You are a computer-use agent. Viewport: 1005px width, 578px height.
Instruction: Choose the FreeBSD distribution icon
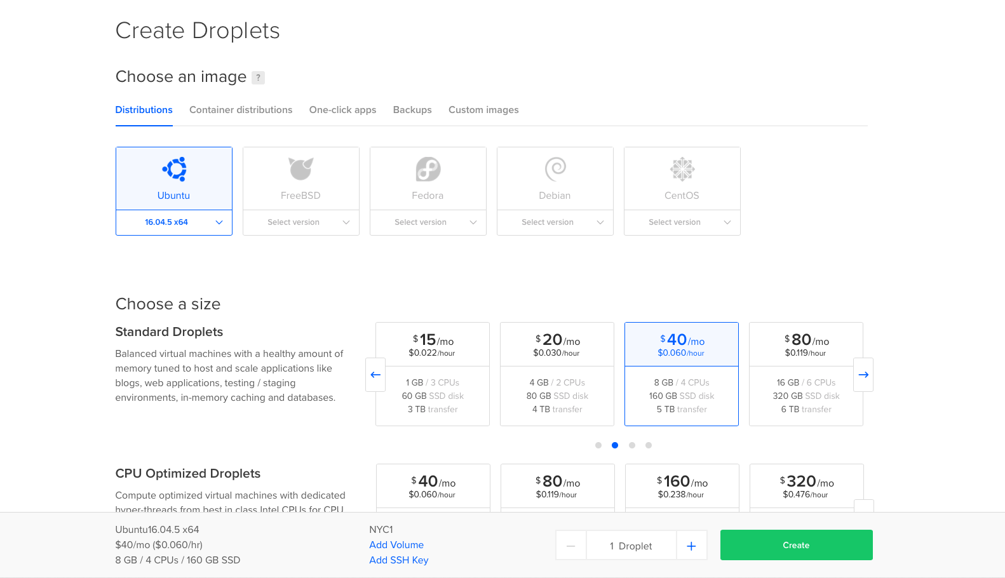[x=300, y=169]
